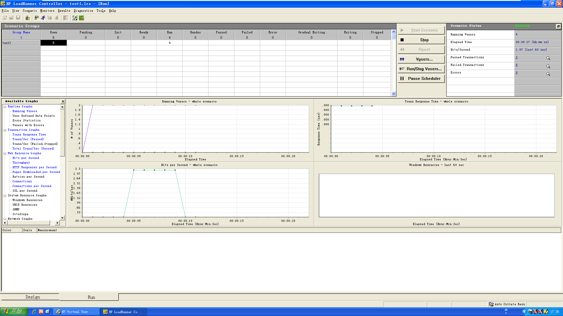The image size is (563, 316).
Task: Select Connections per Second in the graph tree
Action: click(x=32, y=186)
